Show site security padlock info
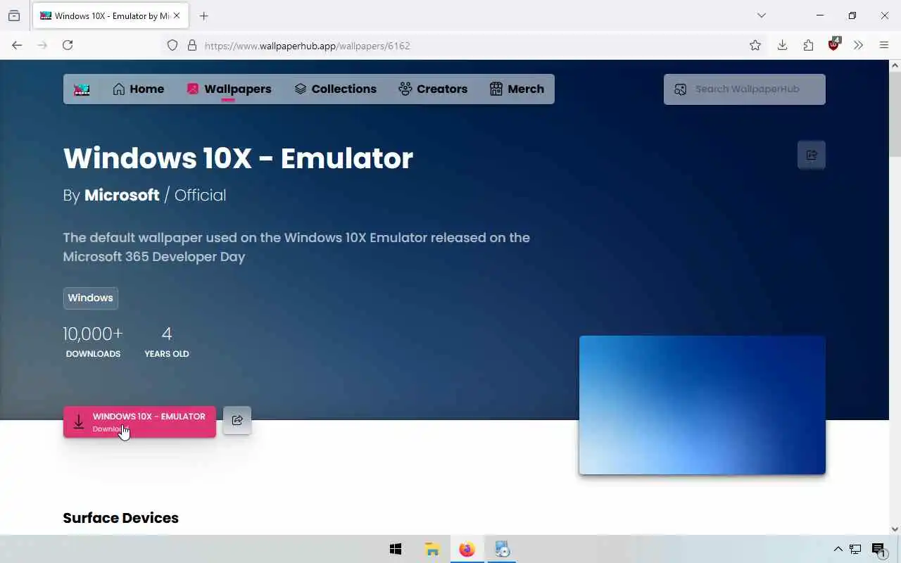 [x=192, y=46]
